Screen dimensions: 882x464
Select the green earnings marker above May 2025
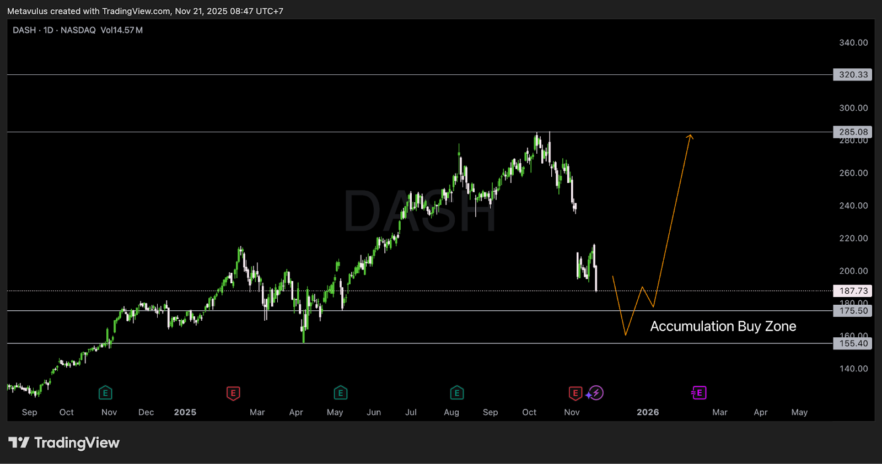point(340,393)
